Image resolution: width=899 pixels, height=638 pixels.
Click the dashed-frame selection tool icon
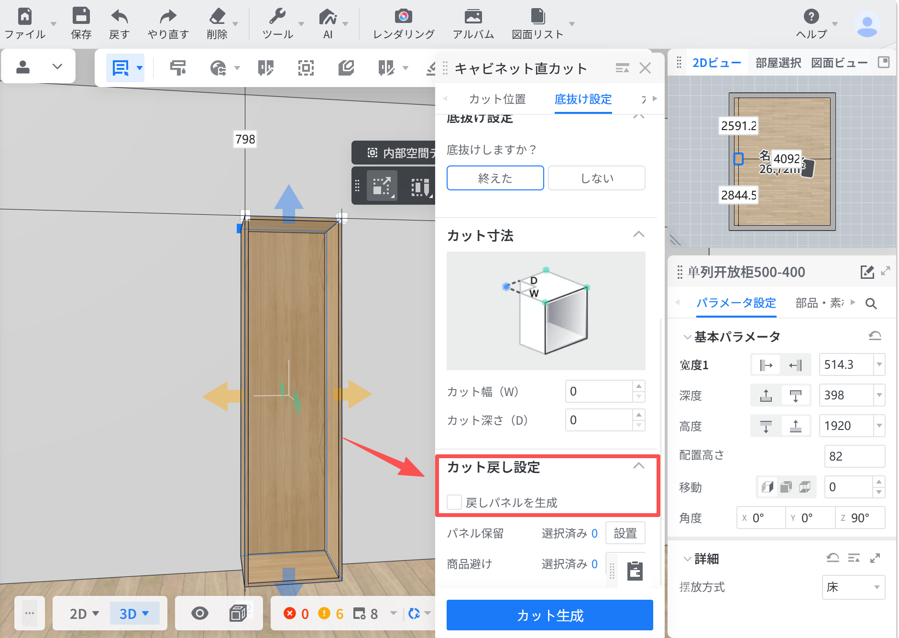click(x=306, y=68)
